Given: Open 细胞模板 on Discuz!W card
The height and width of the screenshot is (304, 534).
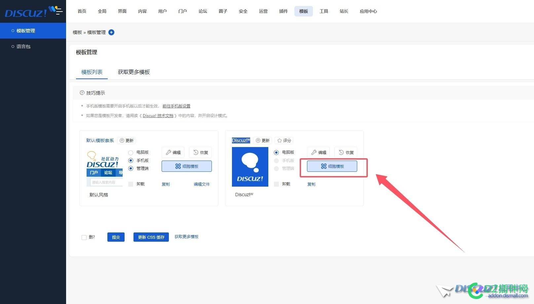Looking at the screenshot, I should [x=332, y=166].
